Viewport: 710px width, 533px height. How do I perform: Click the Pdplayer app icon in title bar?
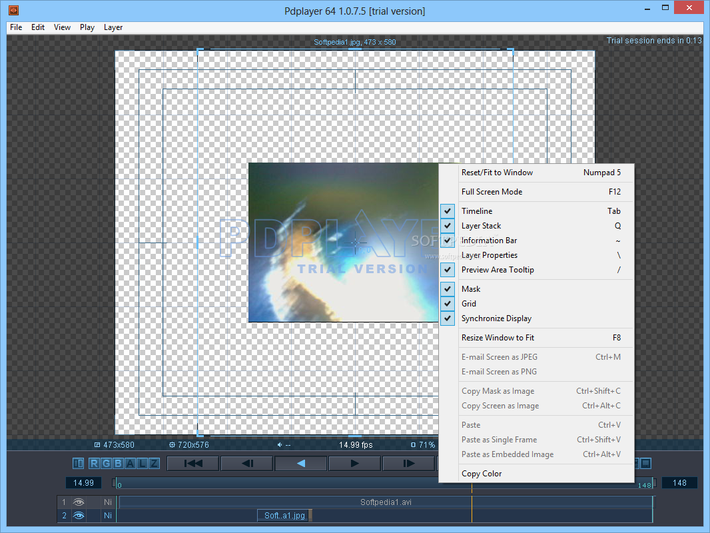(x=13, y=10)
